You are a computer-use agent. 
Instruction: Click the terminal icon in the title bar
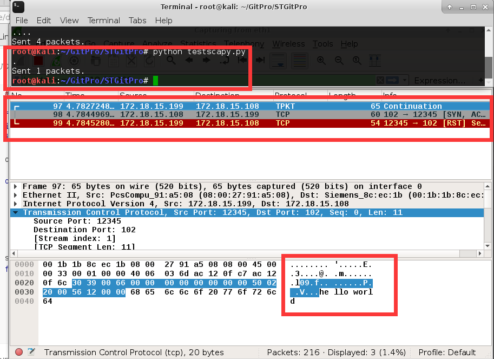[x=18, y=7]
